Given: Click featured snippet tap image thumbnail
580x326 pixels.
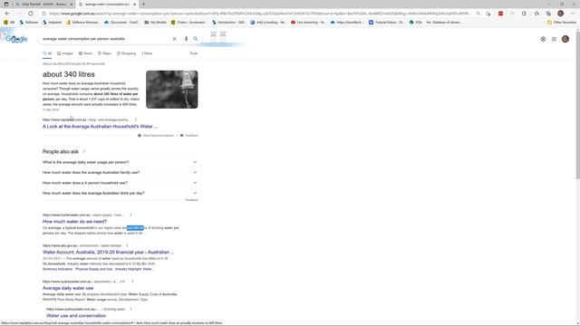Looking at the screenshot, I should tap(171, 90).
